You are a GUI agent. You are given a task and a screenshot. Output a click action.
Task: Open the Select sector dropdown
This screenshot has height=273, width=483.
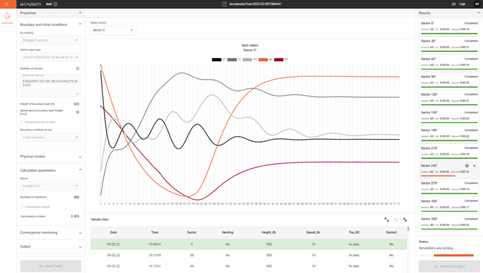click(x=113, y=30)
